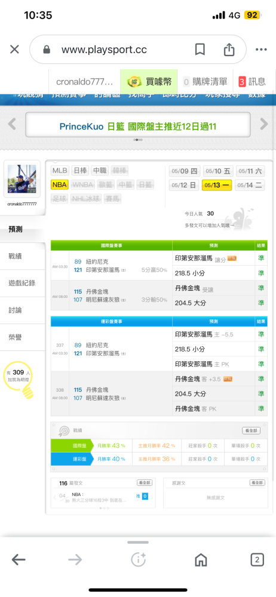The height and width of the screenshot is (597, 276).
Task: Tap 看全部 in 戰績 panel
Action: pos(252,430)
